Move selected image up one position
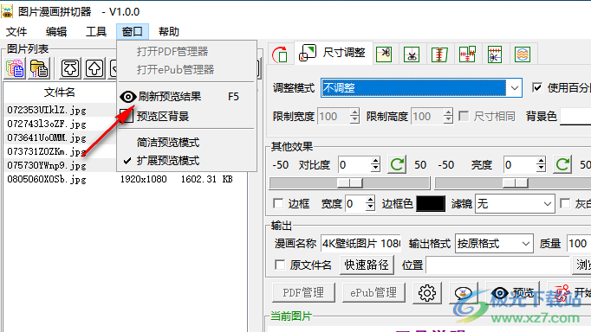The height and width of the screenshot is (332, 591). [94, 68]
